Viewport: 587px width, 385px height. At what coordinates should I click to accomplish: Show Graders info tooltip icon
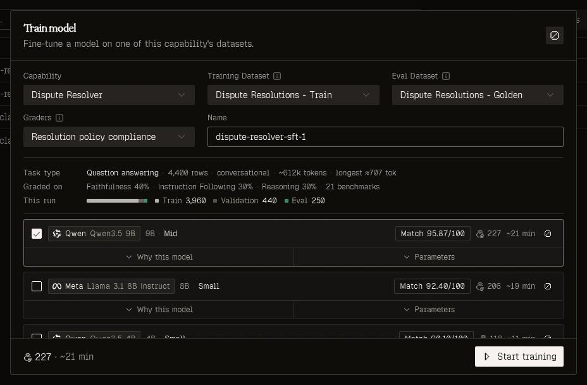(x=59, y=118)
